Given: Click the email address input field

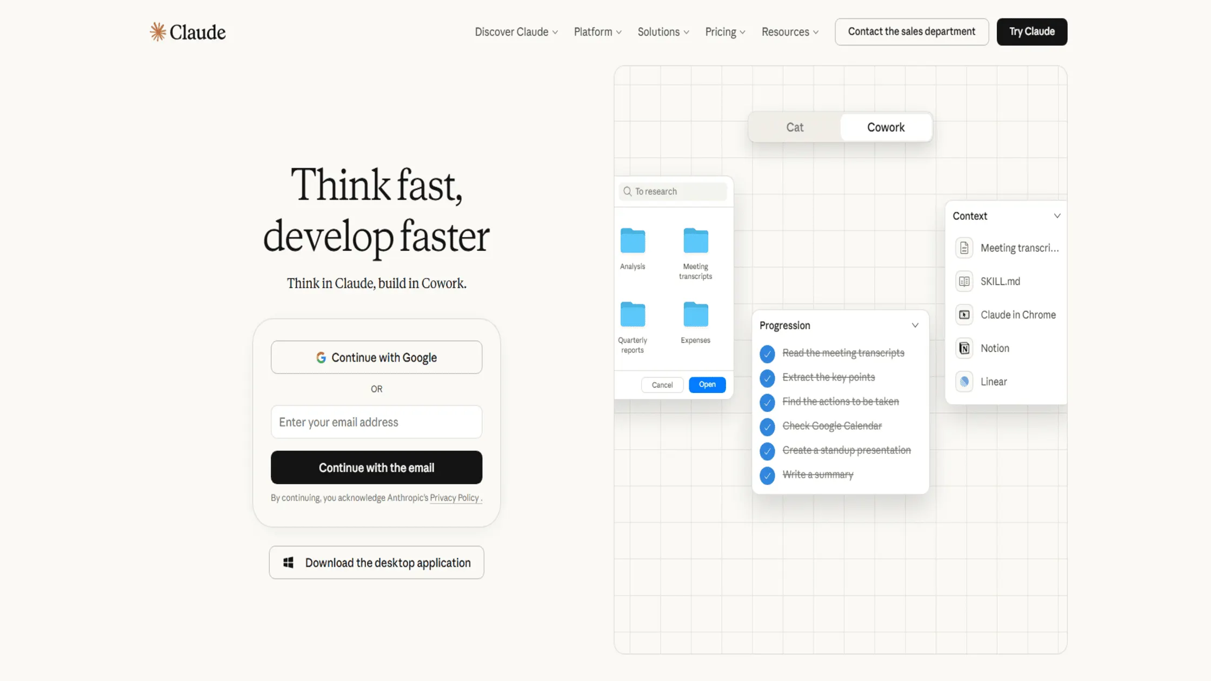Looking at the screenshot, I should [x=376, y=422].
